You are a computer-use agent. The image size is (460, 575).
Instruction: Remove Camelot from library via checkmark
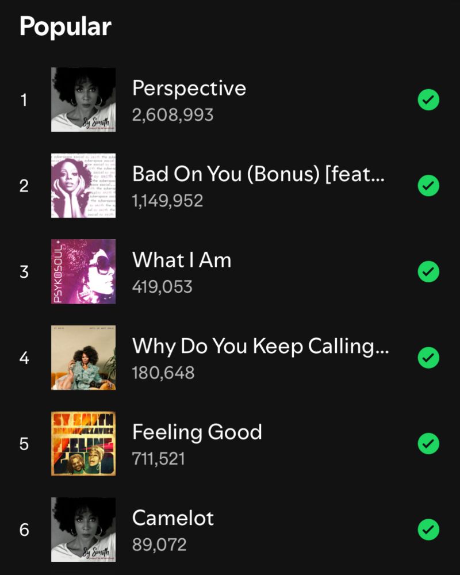[x=428, y=530]
